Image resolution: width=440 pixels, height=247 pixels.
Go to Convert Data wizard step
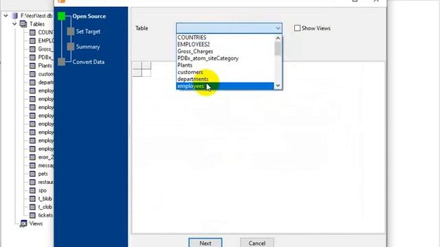tap(89, 62)
